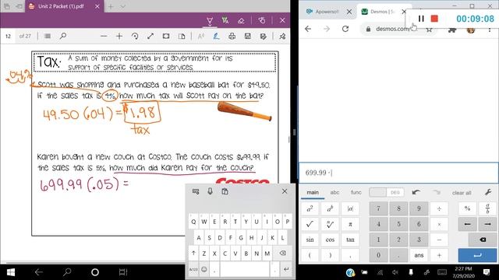
Task: Click Edge tabs you've set aside icon
Action: point(7,6)
